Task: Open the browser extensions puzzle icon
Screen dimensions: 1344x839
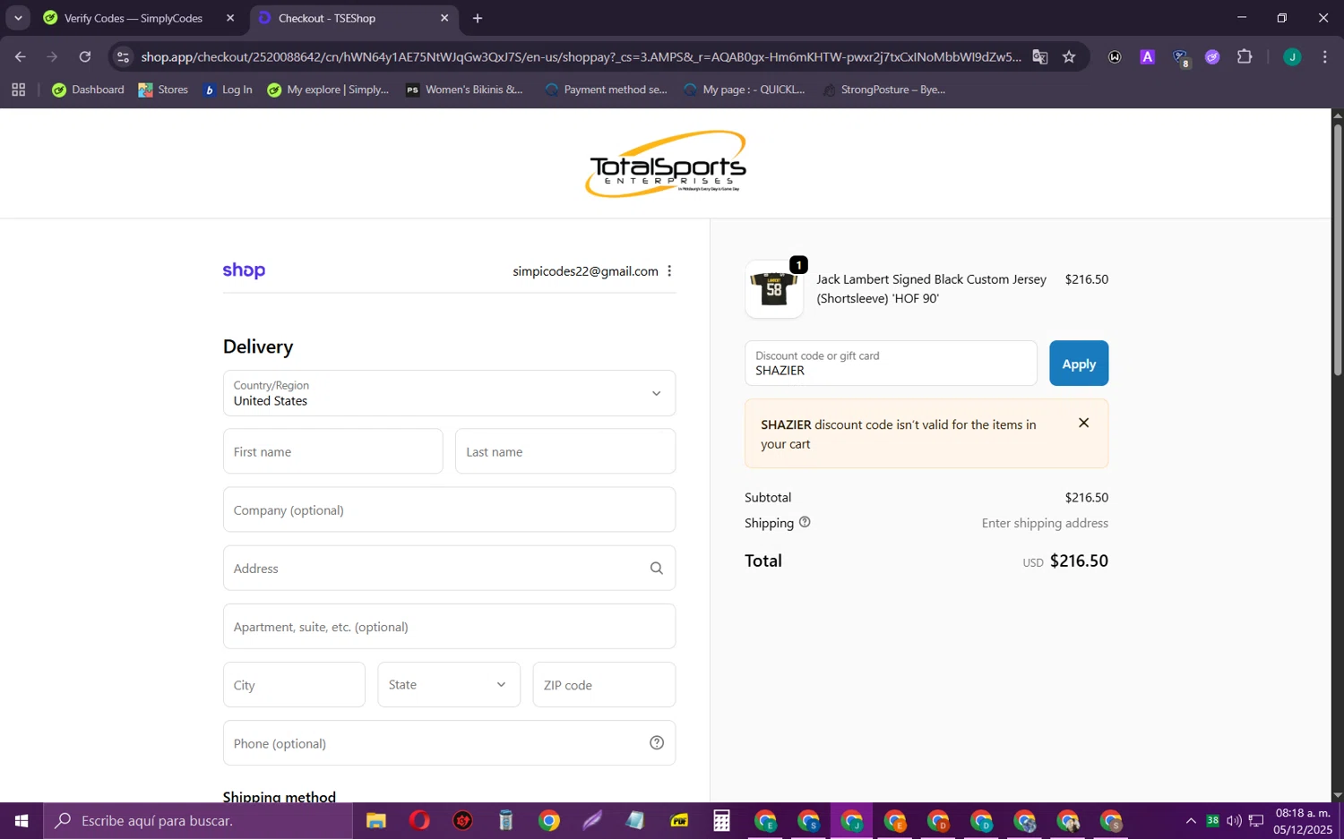Action: click(1245, 56)
